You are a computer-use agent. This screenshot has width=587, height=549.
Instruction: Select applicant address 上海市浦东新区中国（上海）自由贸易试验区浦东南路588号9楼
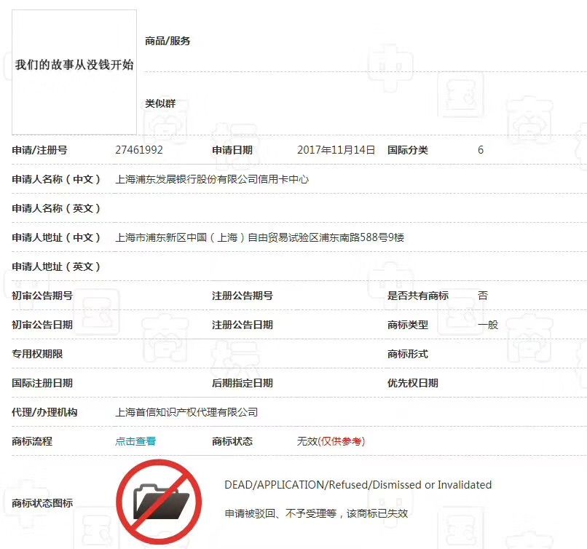click(x=259, y=237)
